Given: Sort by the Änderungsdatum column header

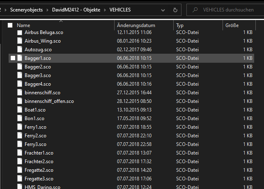Looking at the screenshot, I should coord(136,25).
